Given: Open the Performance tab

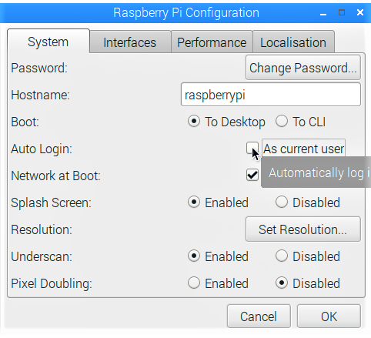Looking at the screenshot, I should 212,42.
